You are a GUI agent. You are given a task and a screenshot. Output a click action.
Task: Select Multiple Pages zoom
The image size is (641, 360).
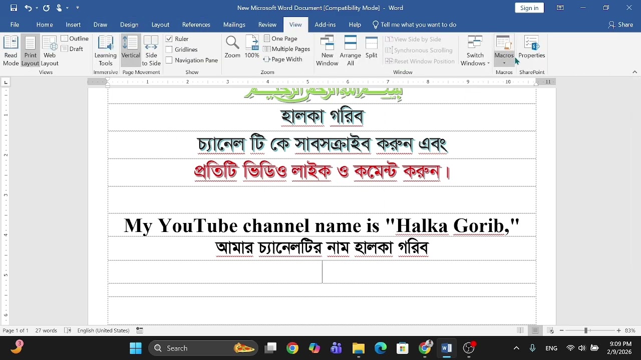[x=287, y=49]
